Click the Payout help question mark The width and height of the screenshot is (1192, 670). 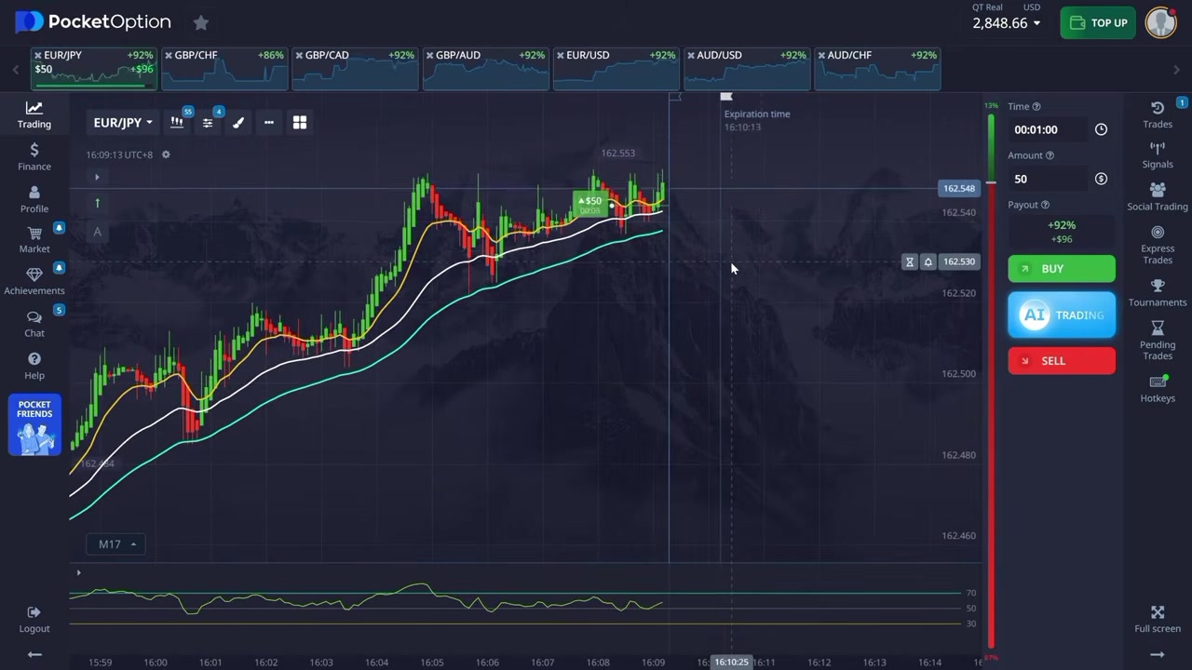click(x=1045, y=205)
